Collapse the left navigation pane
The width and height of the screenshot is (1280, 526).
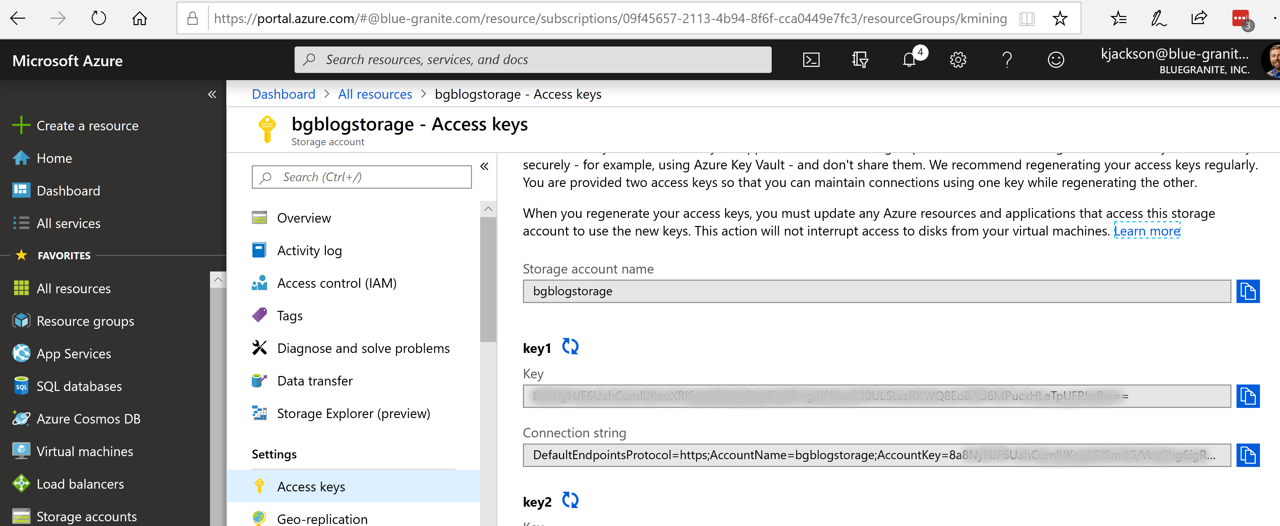point(212,94)
